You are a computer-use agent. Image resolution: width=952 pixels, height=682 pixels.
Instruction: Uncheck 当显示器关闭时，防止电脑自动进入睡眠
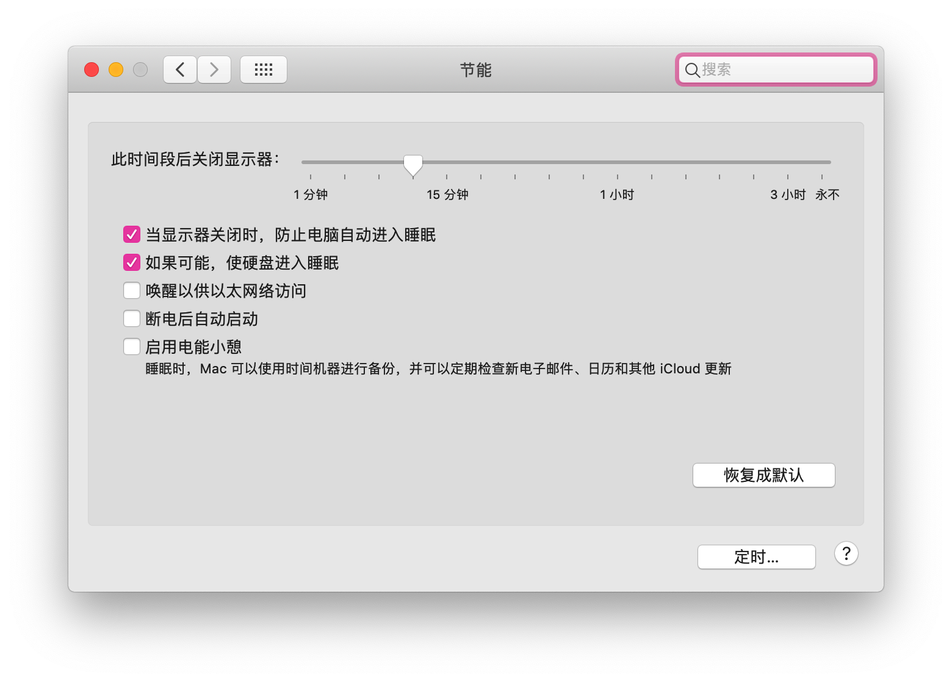tap(132, 234)
